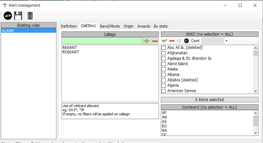The height and width of the screenshot is (143, 263).
Task: Click Continent list scrollbar thumb
Action: click(255, 121)
